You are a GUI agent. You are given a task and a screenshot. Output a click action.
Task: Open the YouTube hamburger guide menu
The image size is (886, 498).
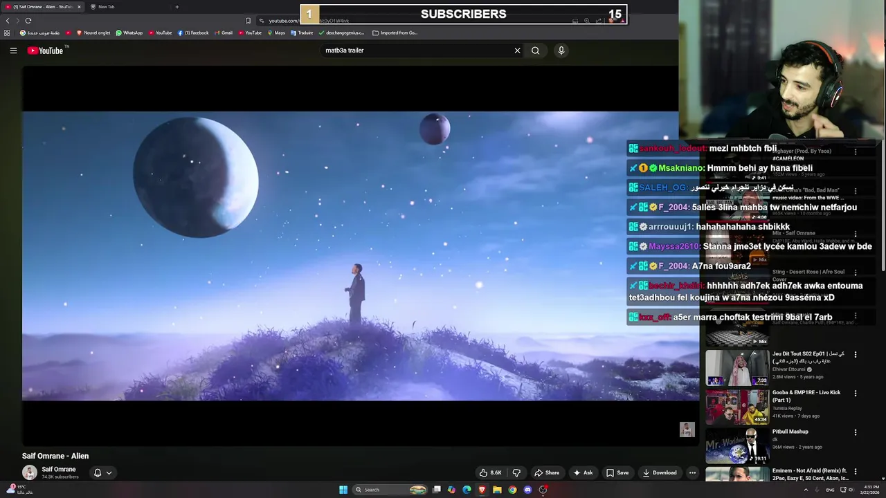tap(13, 50)
